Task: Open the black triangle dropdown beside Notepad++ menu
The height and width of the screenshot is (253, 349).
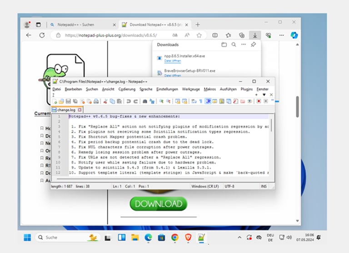Action: point(264,95)
